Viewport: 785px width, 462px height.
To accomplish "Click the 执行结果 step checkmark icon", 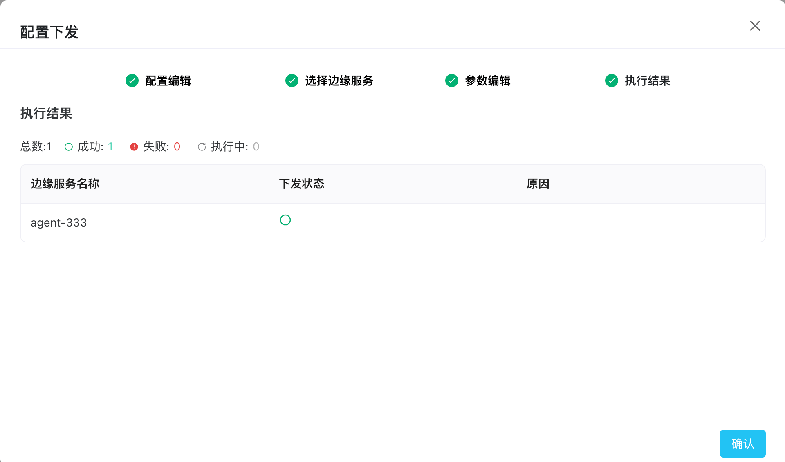I will (x=612, y=81).
